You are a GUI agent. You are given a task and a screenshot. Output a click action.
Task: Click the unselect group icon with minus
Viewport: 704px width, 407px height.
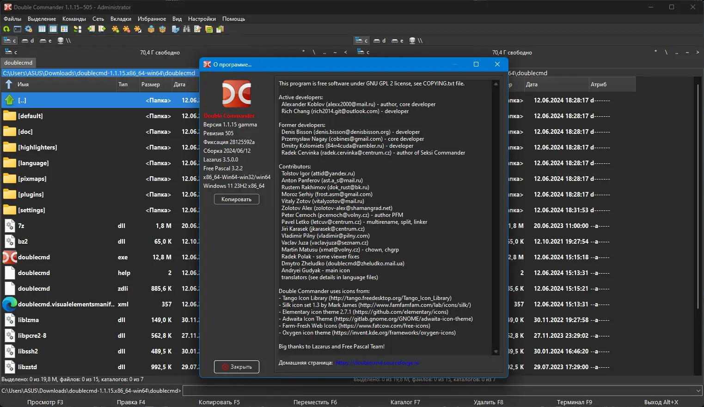(x=126, y=29)
